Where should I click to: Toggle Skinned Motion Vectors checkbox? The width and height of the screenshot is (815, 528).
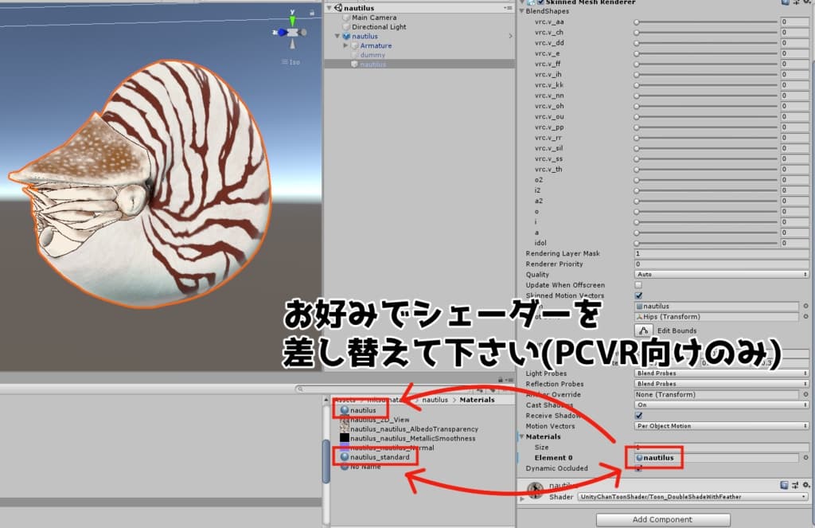point(638,295)
